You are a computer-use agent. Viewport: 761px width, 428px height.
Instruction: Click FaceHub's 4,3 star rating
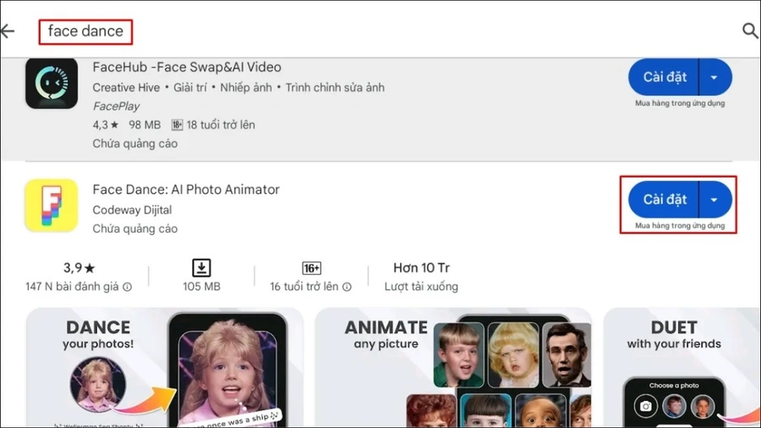(106, 124)
